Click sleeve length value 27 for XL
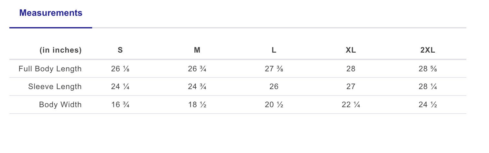 (351, 87)
